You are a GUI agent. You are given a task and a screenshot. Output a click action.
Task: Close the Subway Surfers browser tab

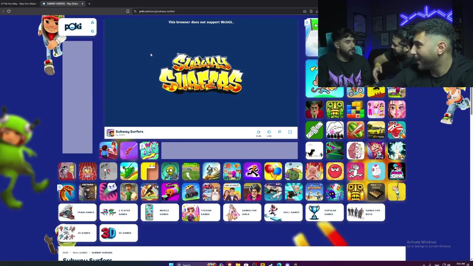82,4
